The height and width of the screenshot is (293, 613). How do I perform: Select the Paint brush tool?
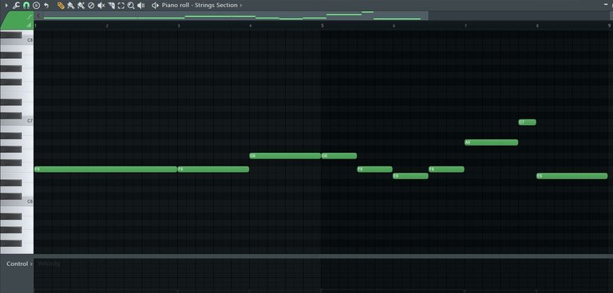[71, 6]
